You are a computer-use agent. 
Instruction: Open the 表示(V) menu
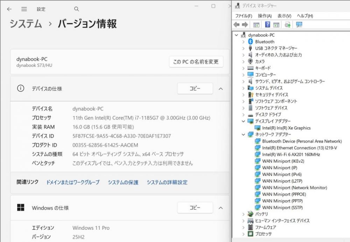click(284, 16)
